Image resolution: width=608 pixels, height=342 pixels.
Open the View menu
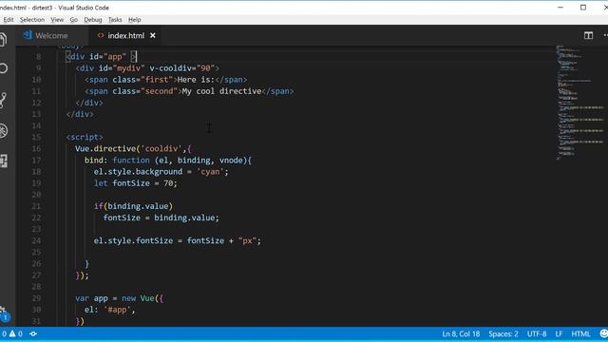click(57, 20)
